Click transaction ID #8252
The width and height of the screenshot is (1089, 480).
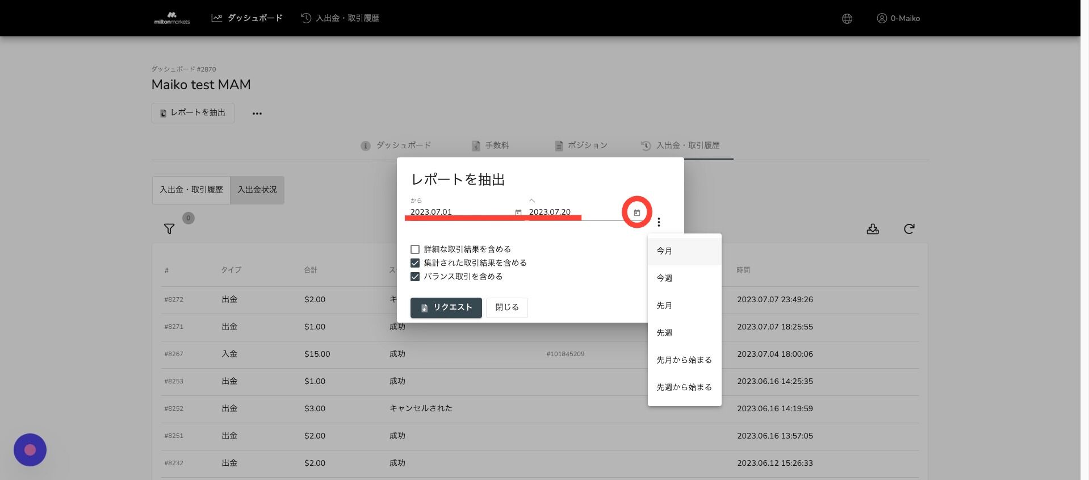pyautogui.click(x=174, y=408)
